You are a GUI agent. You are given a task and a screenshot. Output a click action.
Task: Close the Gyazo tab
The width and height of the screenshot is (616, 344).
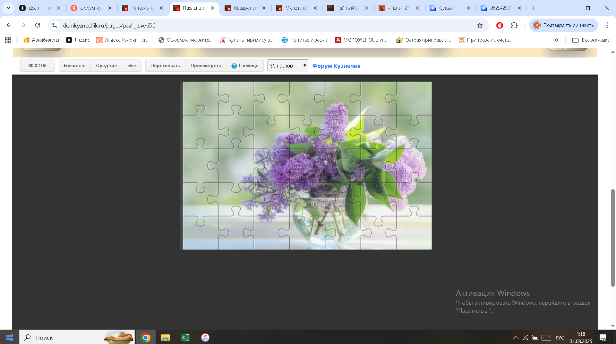tap(468, 8)
